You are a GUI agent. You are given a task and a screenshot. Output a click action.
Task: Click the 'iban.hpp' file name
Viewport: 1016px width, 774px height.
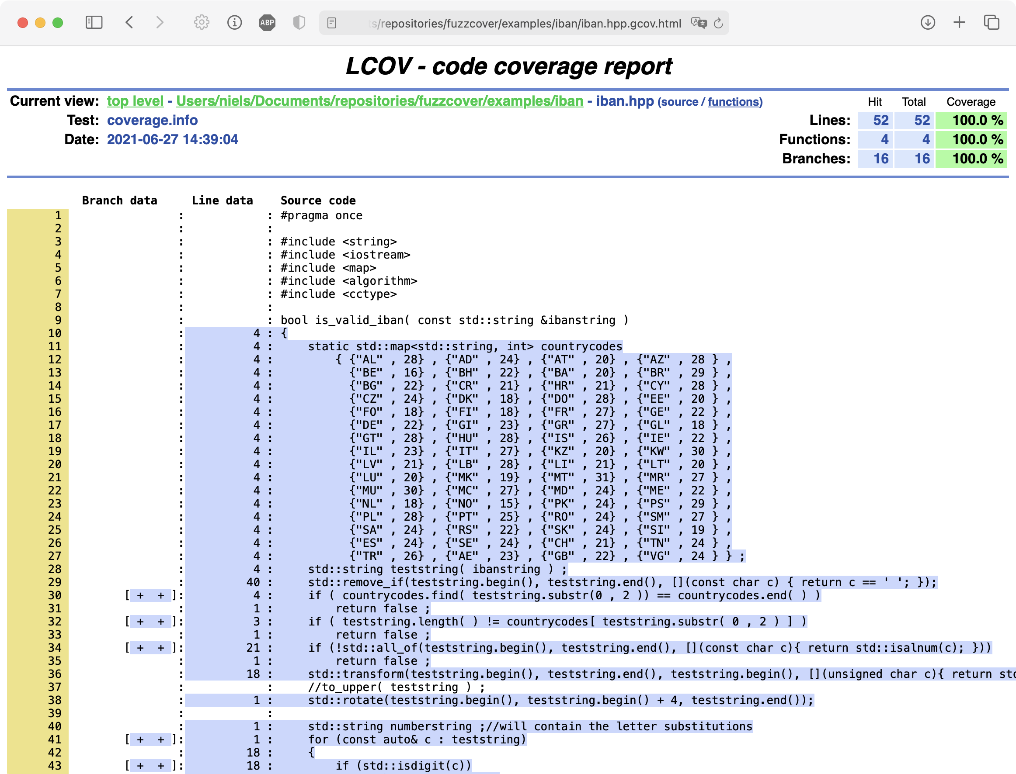click(625, 101)
